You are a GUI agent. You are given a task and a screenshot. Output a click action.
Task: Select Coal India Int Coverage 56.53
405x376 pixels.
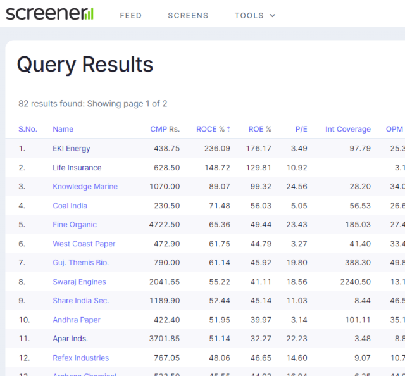click(360, 206)
